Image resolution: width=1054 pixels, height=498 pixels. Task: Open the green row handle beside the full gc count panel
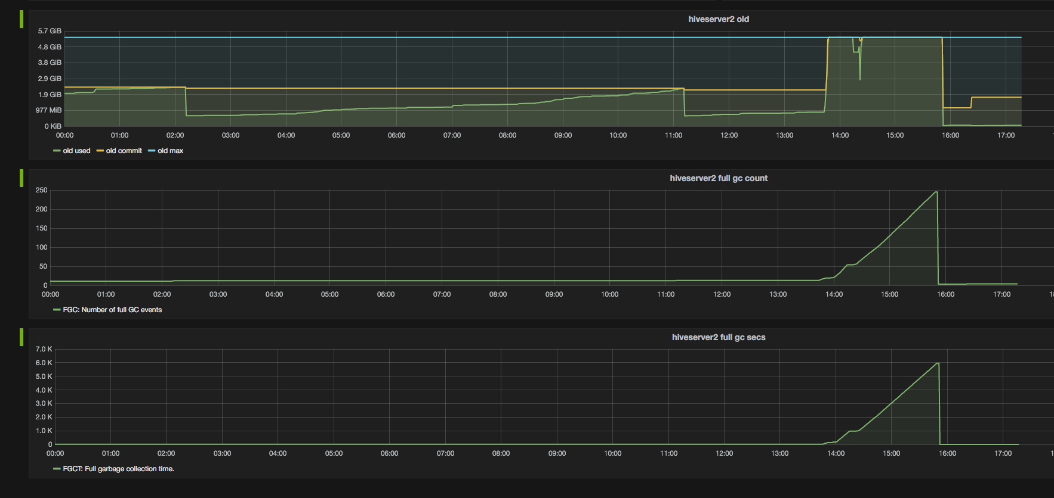21,178
